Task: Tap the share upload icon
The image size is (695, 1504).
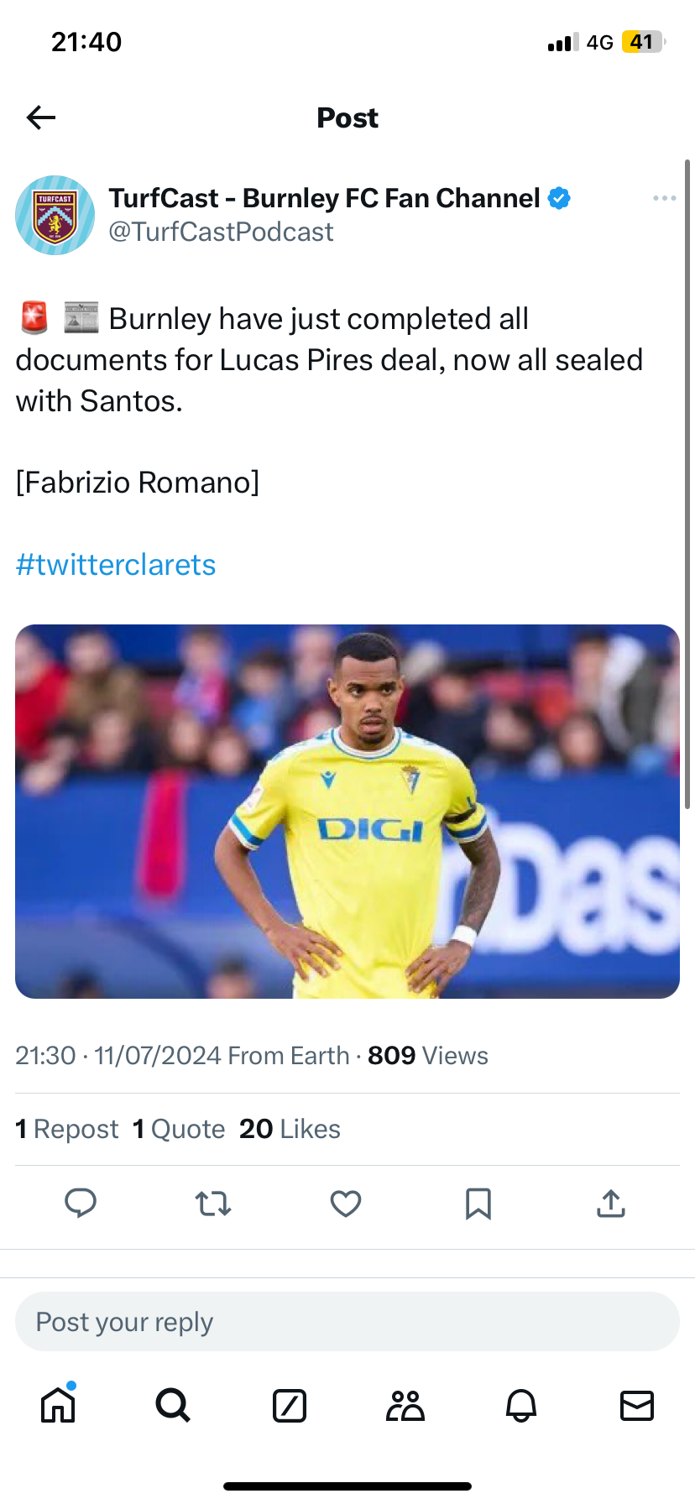Action: (611, 1204)
